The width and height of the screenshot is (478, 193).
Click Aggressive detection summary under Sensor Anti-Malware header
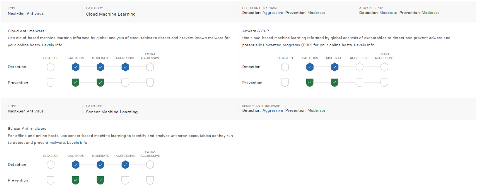point(273,110)
